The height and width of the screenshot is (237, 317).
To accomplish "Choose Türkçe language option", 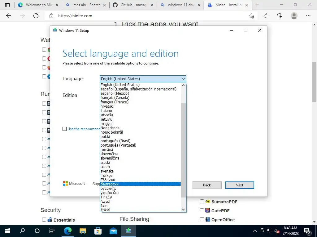I will click(141, 176).
